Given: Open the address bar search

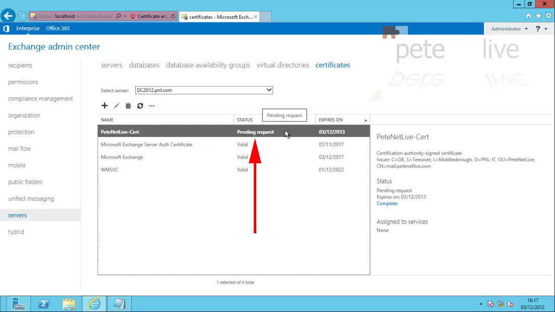Looking at the screenshot, I should point(119,16).
